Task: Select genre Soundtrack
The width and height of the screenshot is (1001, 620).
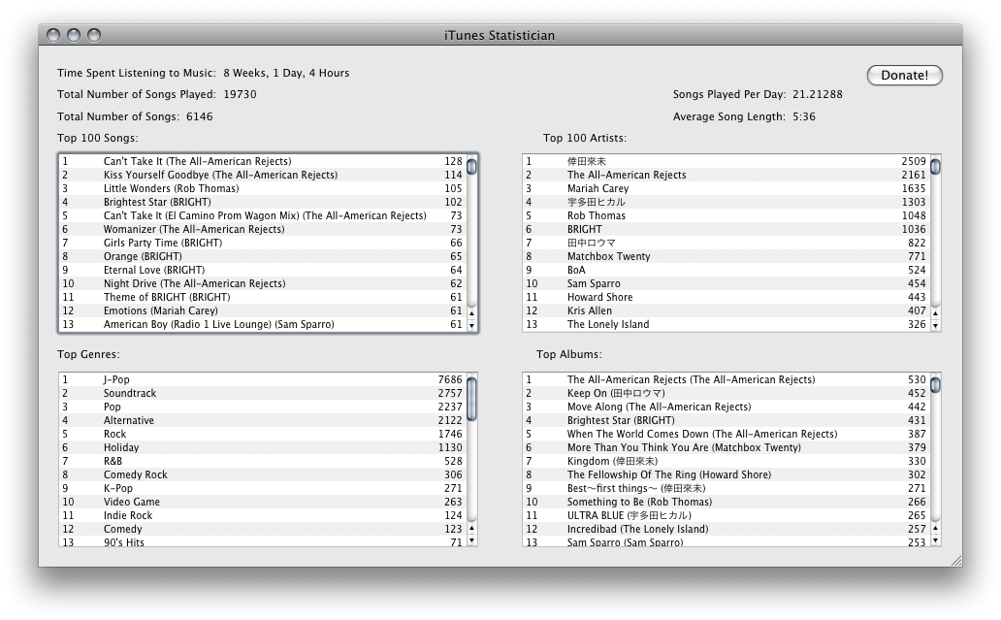Action: 263,393
